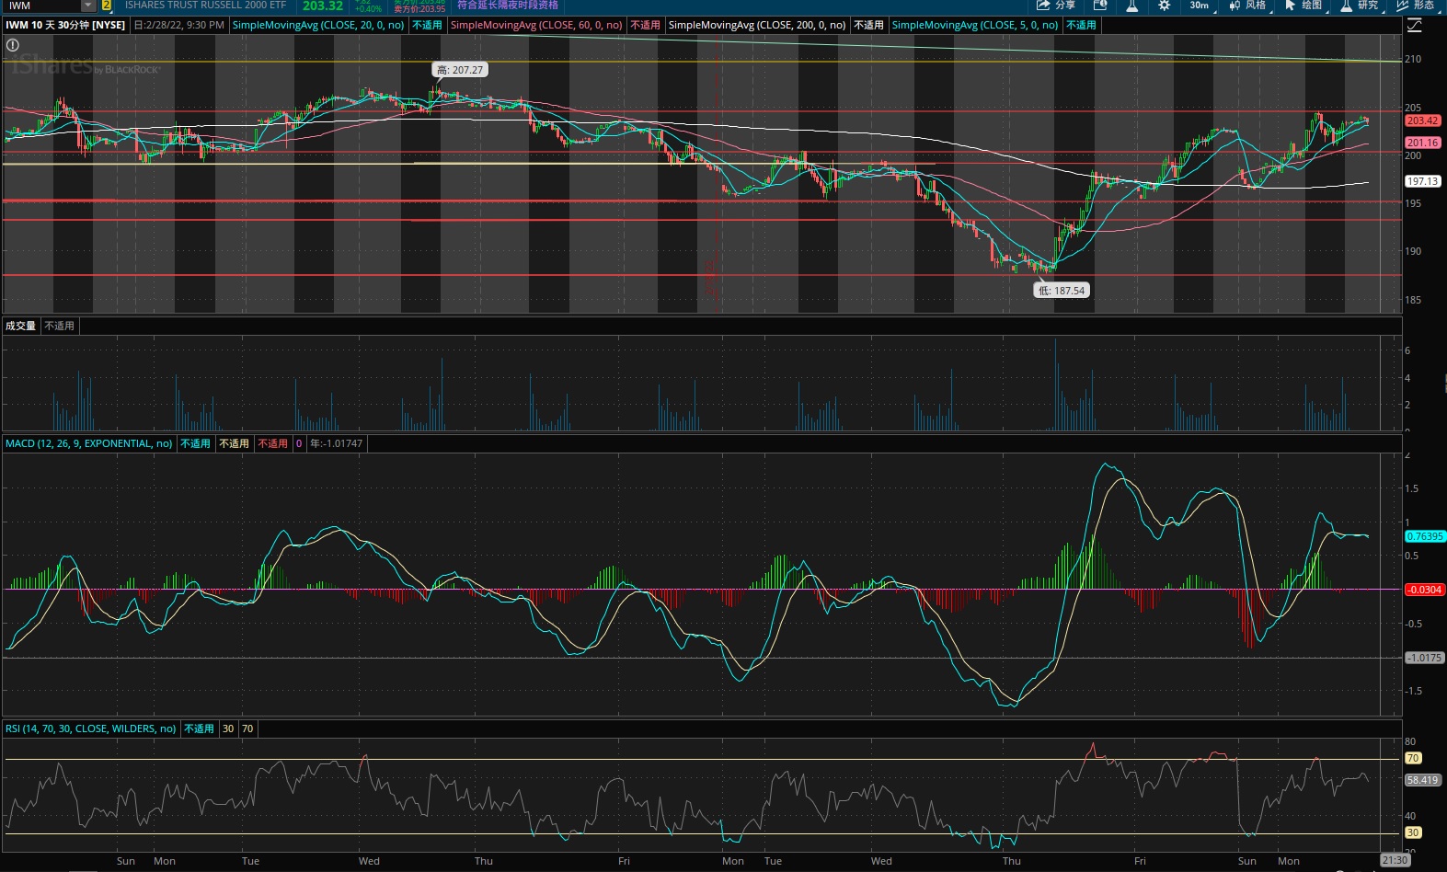Screen dimensions: 1447x872
Task: Click the cyan 不适用 value in MACD header
Action: pyautogui.click(x=195, y=443)
